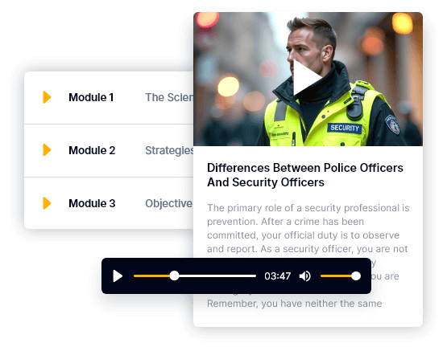Viewport: 447px width, 351px height.
Task: Open 'Objective' module title
Action: point(169,204)
